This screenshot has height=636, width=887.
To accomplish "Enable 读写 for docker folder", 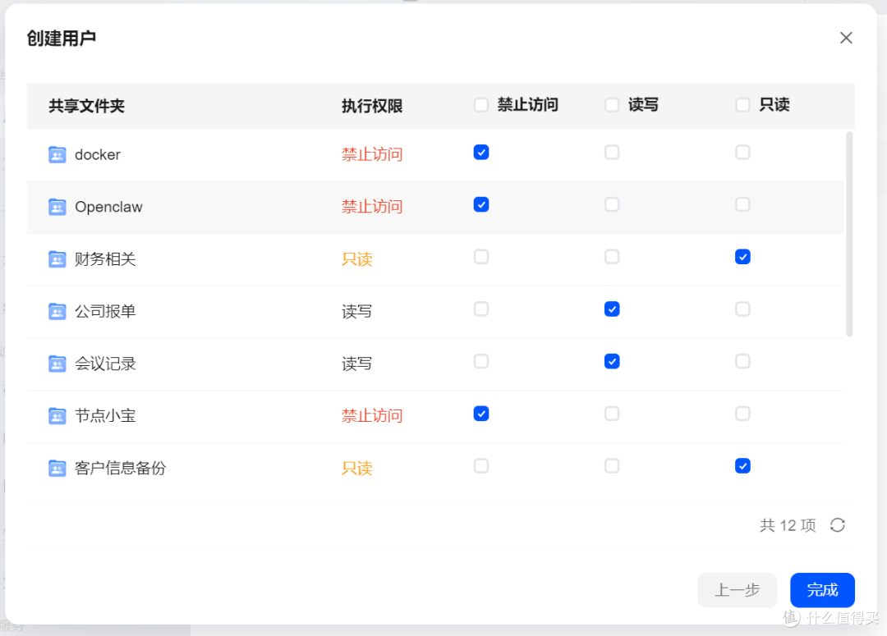I will click(612, 153).
